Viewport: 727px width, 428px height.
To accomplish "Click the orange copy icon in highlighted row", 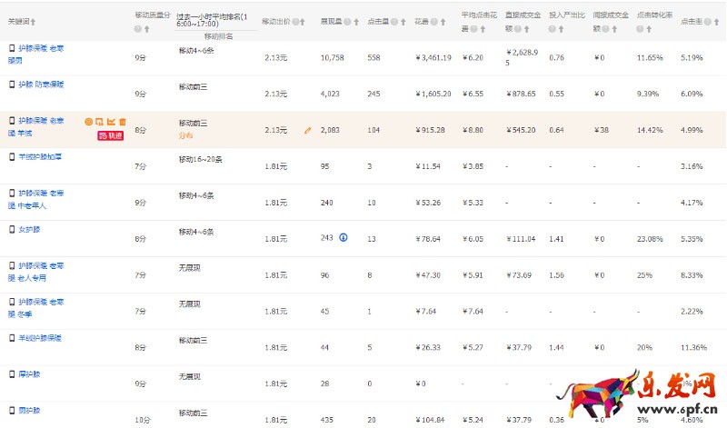I will point(100,122).
